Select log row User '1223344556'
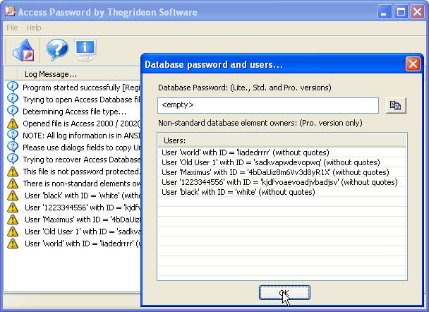This screenshot has width=429, height=312. tap(73, 208)
